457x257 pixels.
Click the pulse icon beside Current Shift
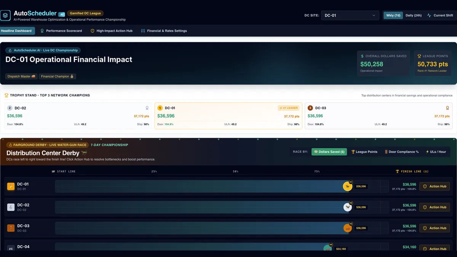point(430,16)
